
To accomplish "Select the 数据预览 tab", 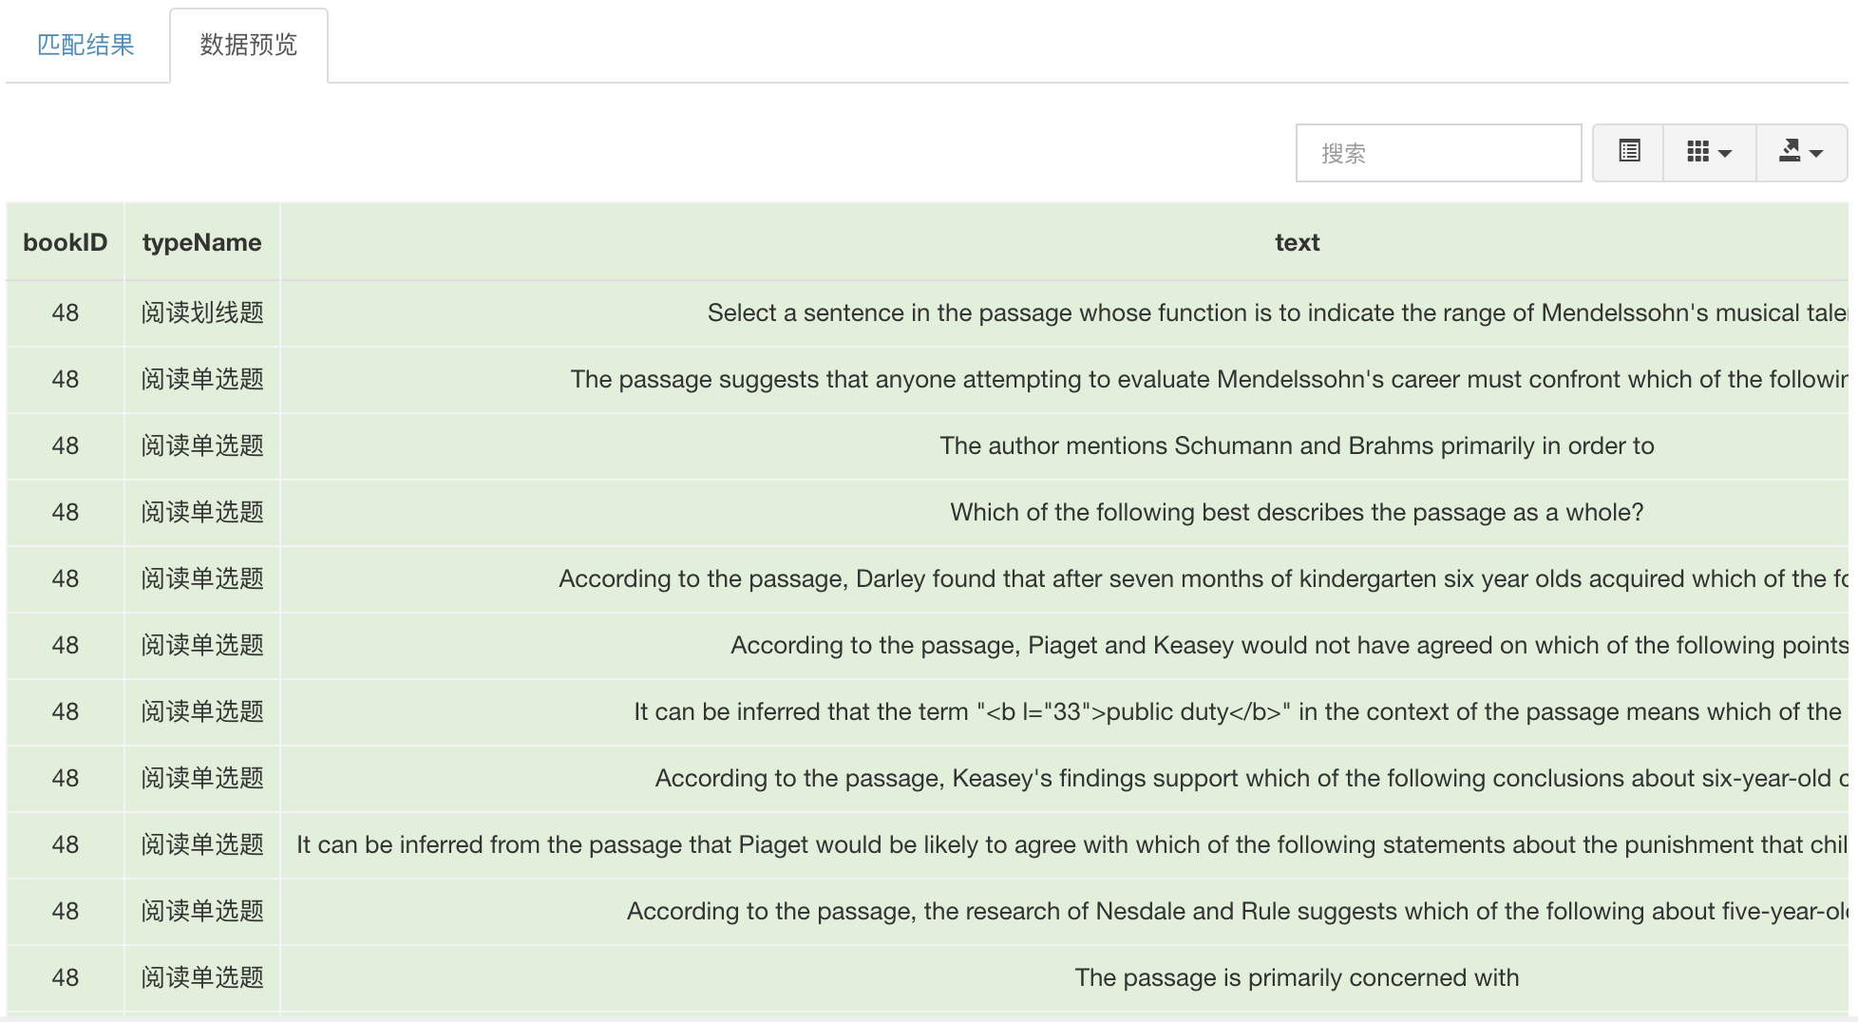I will (x=249, y=45).
